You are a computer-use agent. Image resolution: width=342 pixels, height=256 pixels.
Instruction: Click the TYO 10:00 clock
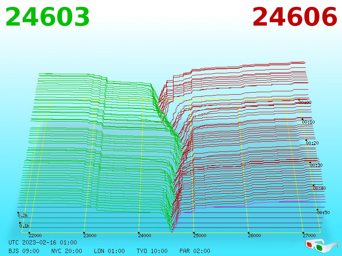pyautogui.click(x=152, y=251)
